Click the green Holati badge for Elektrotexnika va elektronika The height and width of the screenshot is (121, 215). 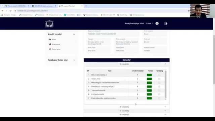[149, 98]
